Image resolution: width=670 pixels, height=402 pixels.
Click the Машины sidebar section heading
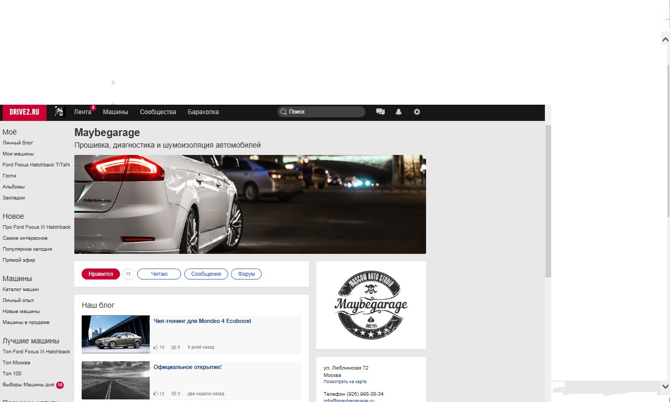[x=17, y=278]
